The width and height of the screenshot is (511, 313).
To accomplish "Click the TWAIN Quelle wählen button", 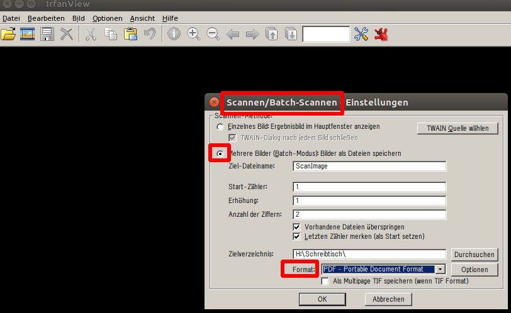I will 458,128.
